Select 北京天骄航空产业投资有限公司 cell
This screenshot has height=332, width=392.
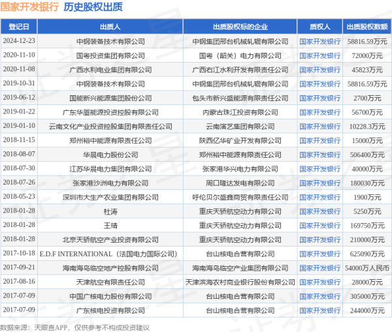click(110, 240)
